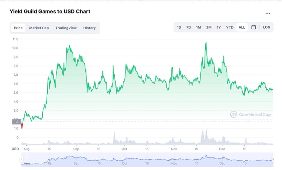Image resolution: width=282 pixels, height=170 pixels.
Task: Open the three-dot more options menu
Action: coord(268,13)
